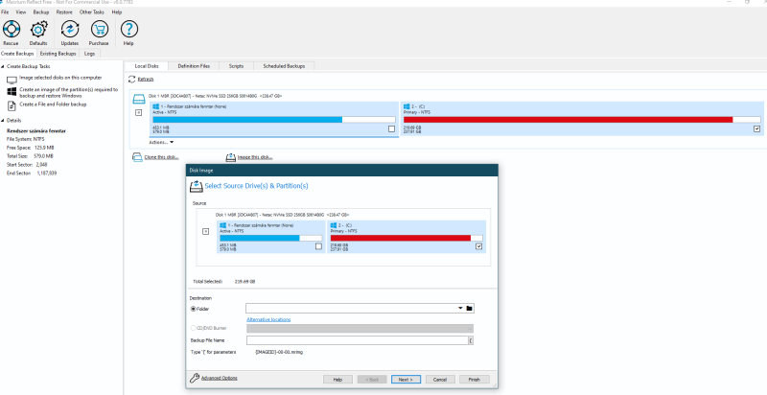Open destination folder dropdown arrow
The width and height of the screenshot is (767, 395).
point(460,309)
